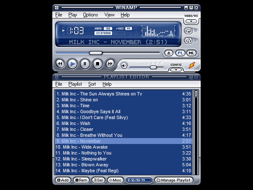Open the Winamp File menu
Screen dimensions: 253x190
tap(59, 15)
